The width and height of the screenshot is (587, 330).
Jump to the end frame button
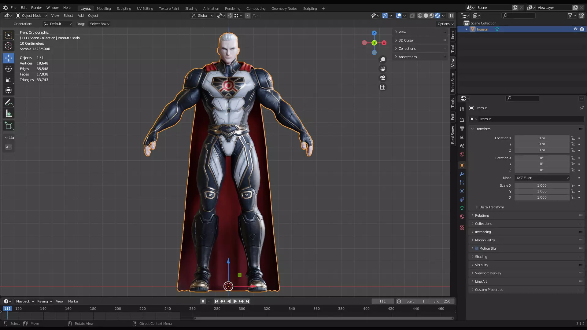[248, 301]
